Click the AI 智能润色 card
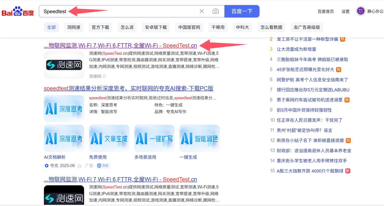The image size is (384, 206). [200, 139]
